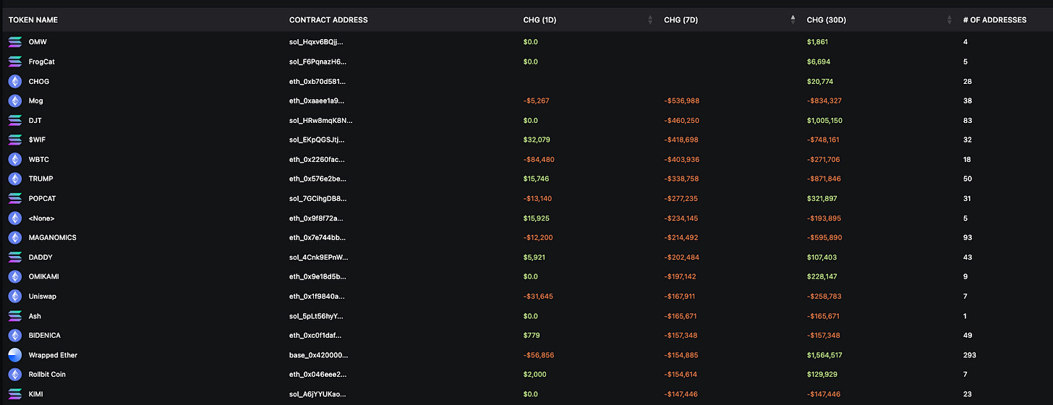Image resolution: width=1053 pixels, height=405 pixels.
Task: Click the CONTRACT ADDRESS column header
Action: click(328, 20)
